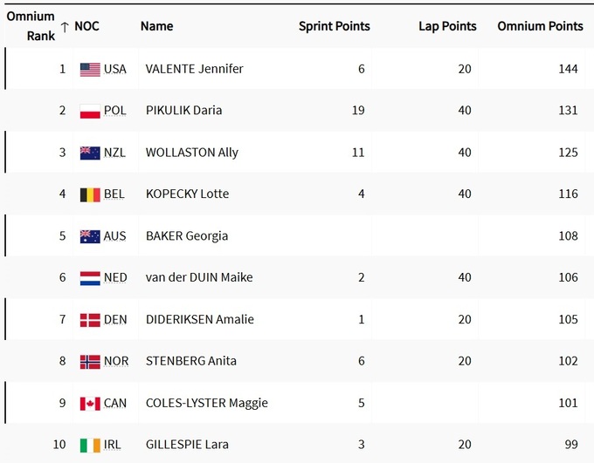Click the Ireland flag icon
The height and width of the screenshot is (463, 594).
pos(90,445)
